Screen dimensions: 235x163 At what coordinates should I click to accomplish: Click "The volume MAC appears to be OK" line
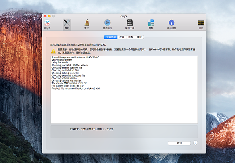[x=69, y=83]
